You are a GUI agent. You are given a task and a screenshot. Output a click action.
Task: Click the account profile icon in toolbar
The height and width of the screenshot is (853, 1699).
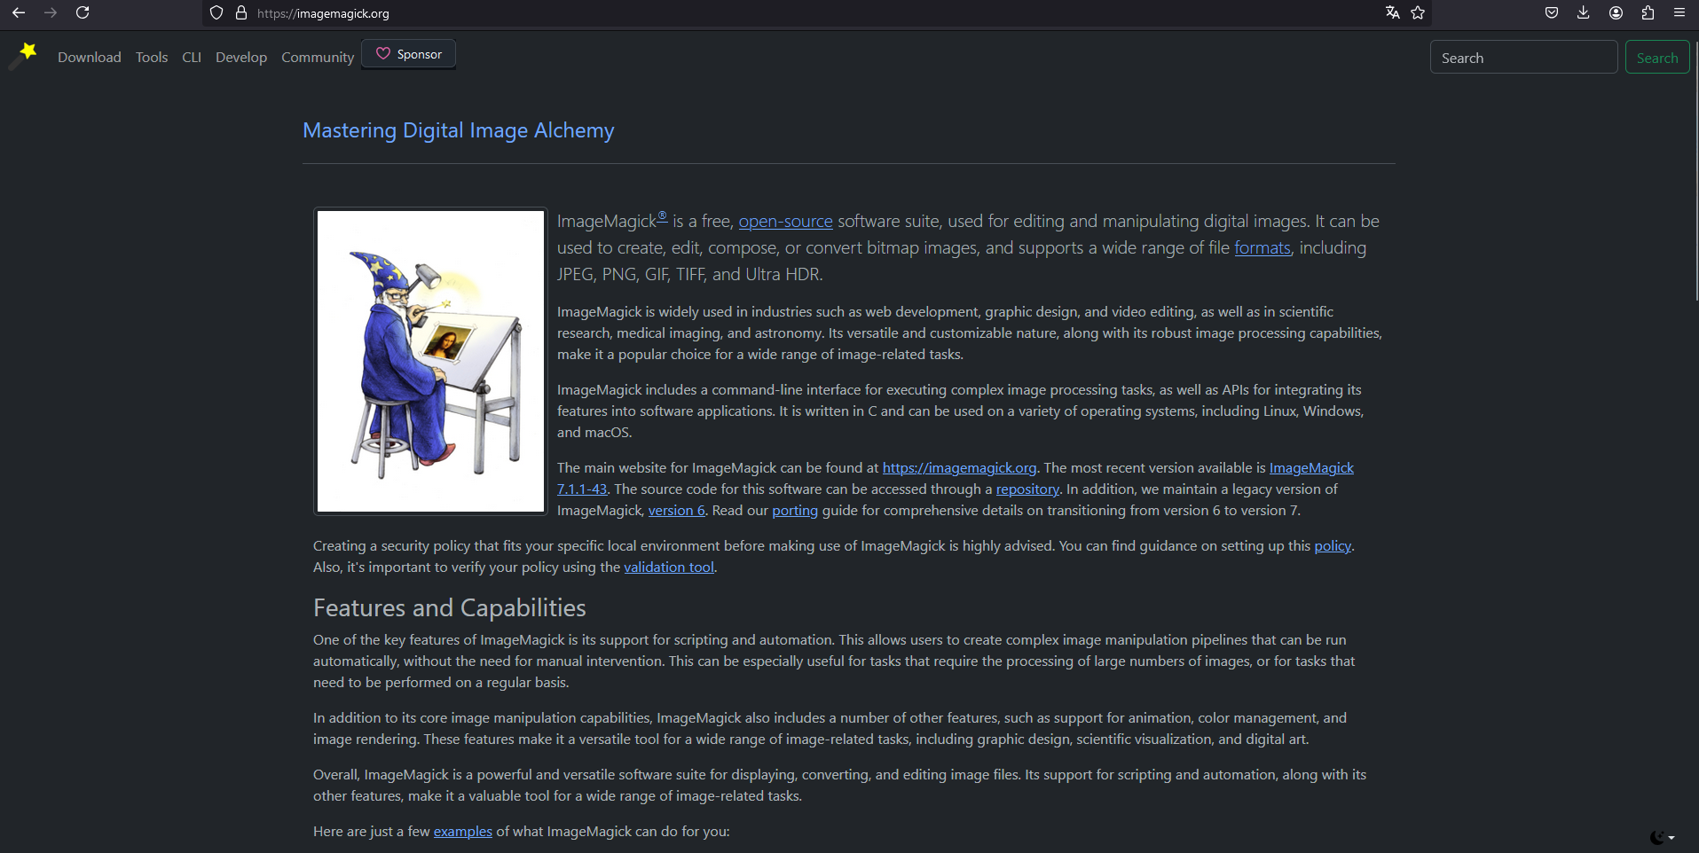(x=1616, y=12)
